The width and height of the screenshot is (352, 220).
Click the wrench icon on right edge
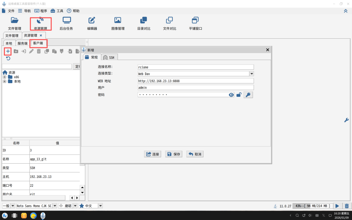point(346,120)
